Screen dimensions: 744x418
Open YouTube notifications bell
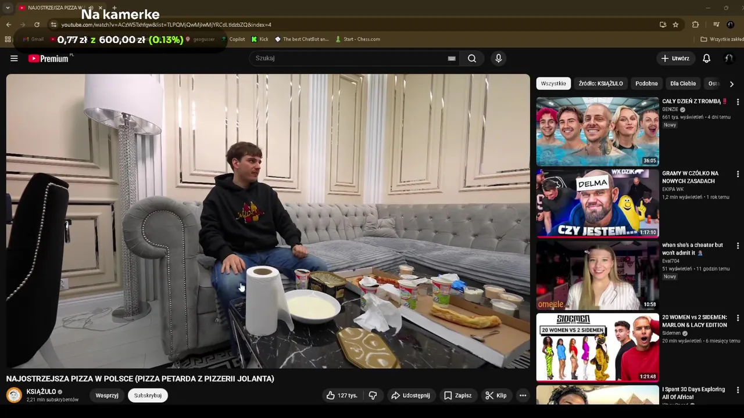pyautogui.click(x=706, y=58)
